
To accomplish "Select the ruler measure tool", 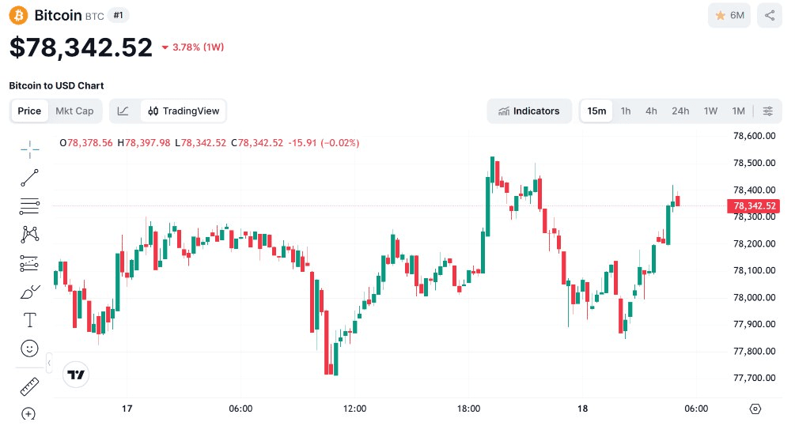I will point(29,386).
